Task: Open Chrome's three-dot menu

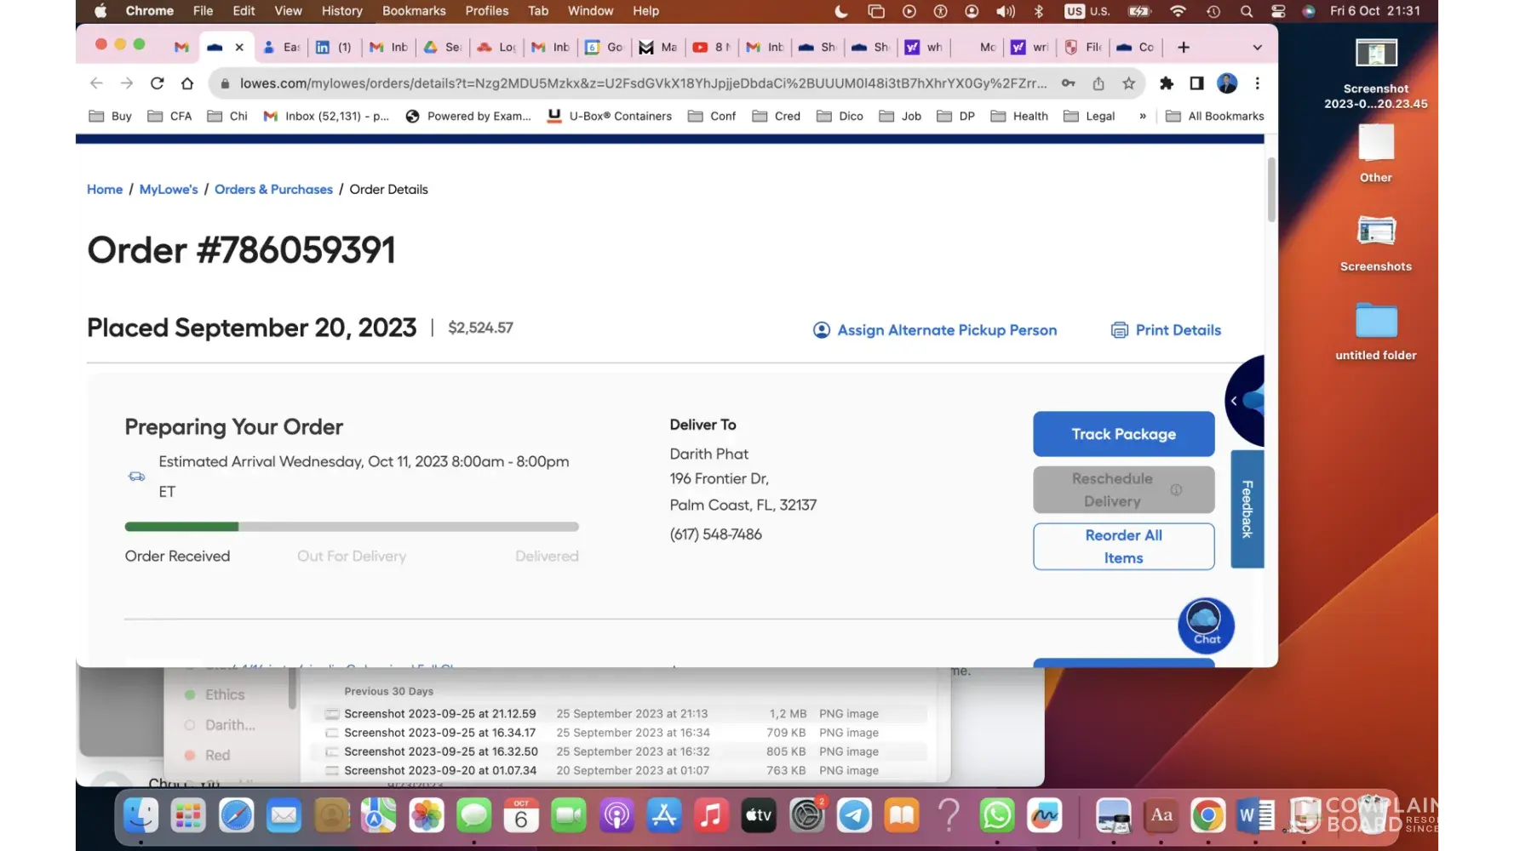Action: pos(1257,83)
